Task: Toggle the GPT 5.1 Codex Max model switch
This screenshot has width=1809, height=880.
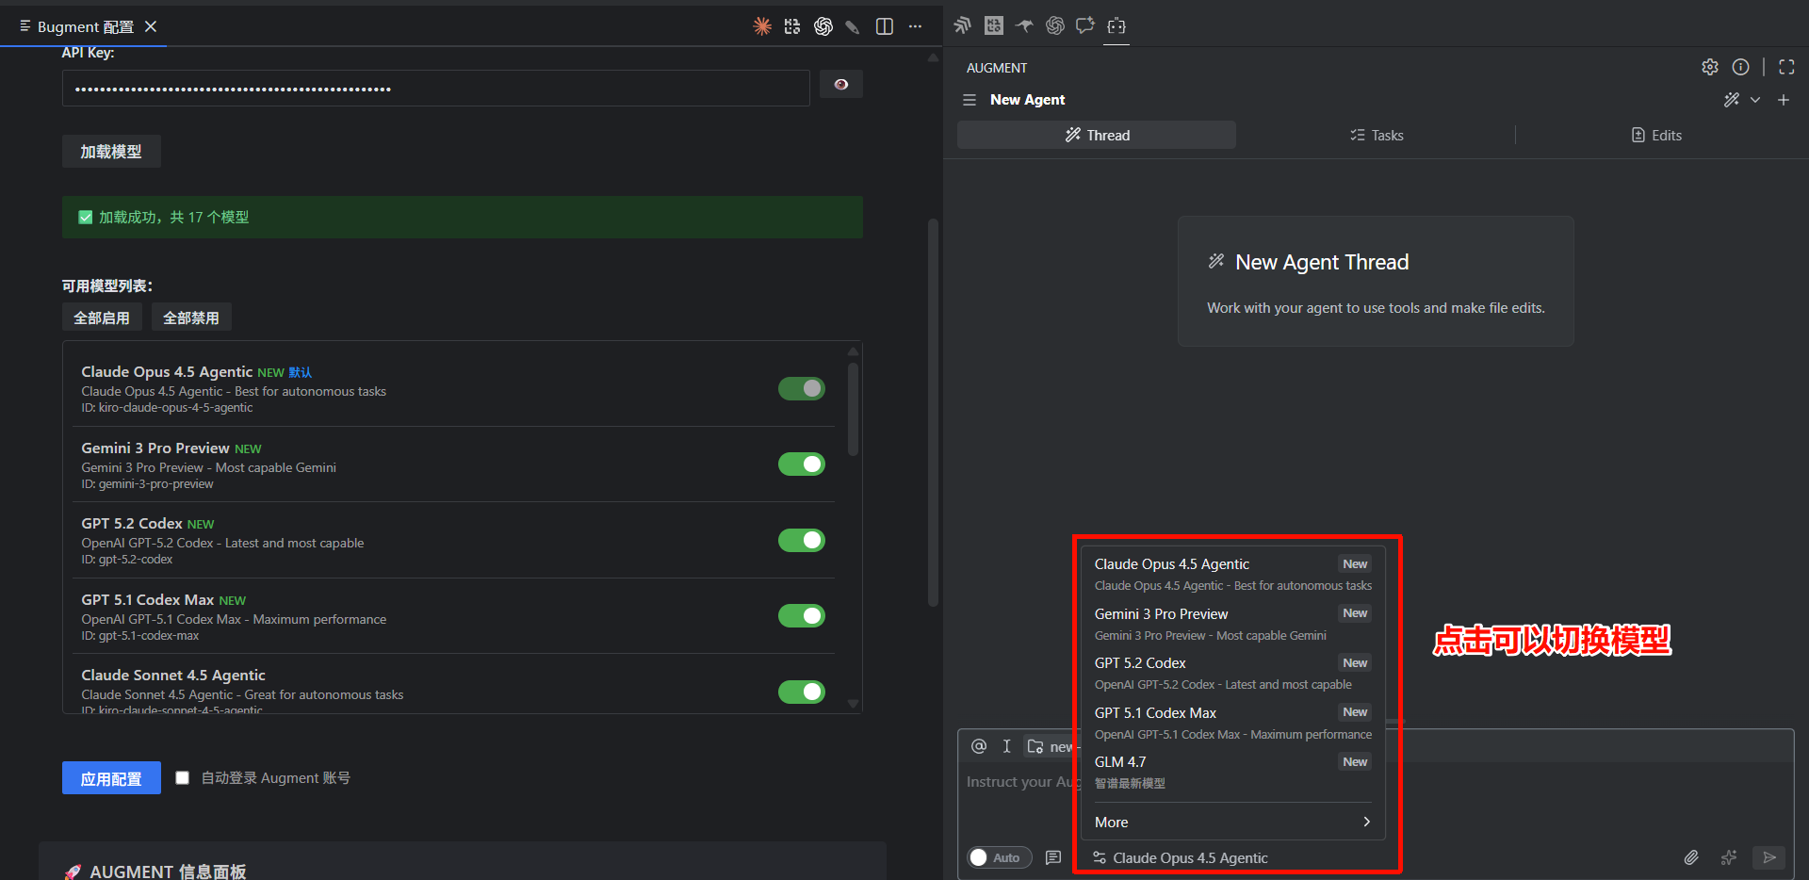Action: (x=802, y=615)
